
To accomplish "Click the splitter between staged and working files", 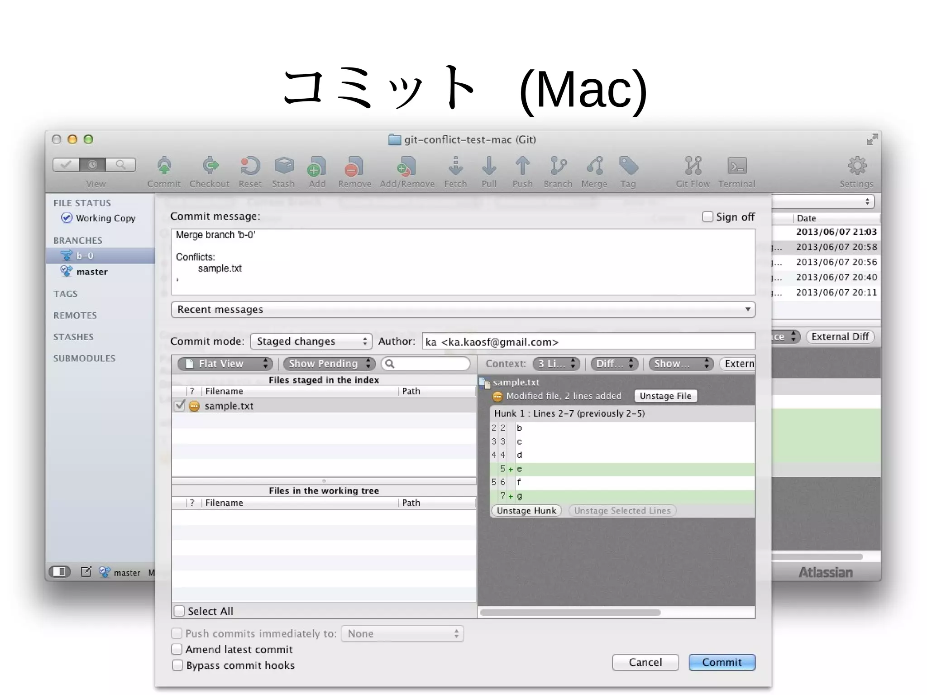I will coord(324,481).
